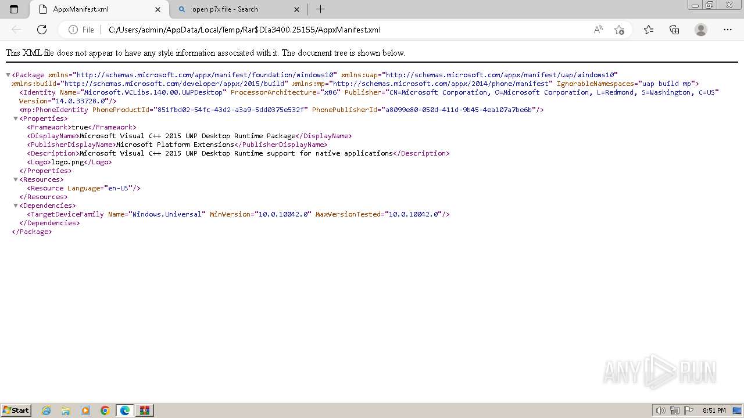Open volume control in system tray
744x418 pixels.
point(661,410)
